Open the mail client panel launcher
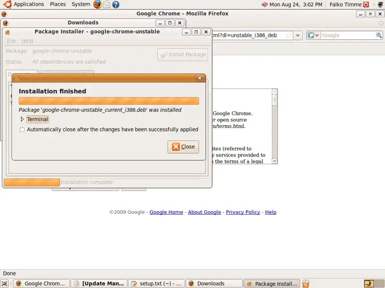Screen dimensions: 385x288 (106, 4)
